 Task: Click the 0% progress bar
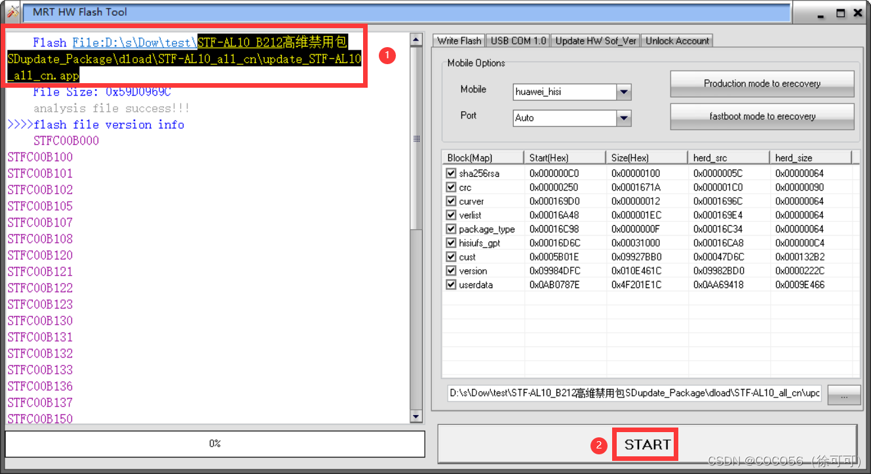point(215,444)
